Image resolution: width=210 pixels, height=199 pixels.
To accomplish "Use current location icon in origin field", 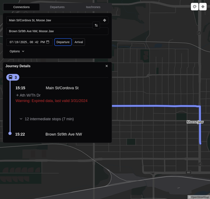I will 105,20.
